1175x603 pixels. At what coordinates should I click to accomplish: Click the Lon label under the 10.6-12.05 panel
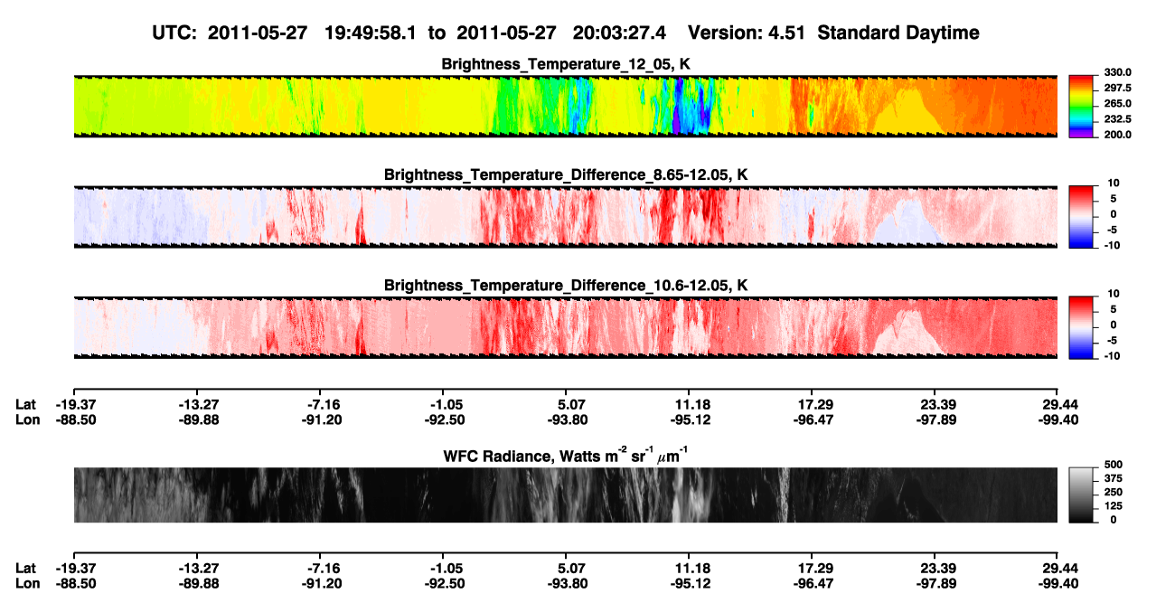[26, 419]
